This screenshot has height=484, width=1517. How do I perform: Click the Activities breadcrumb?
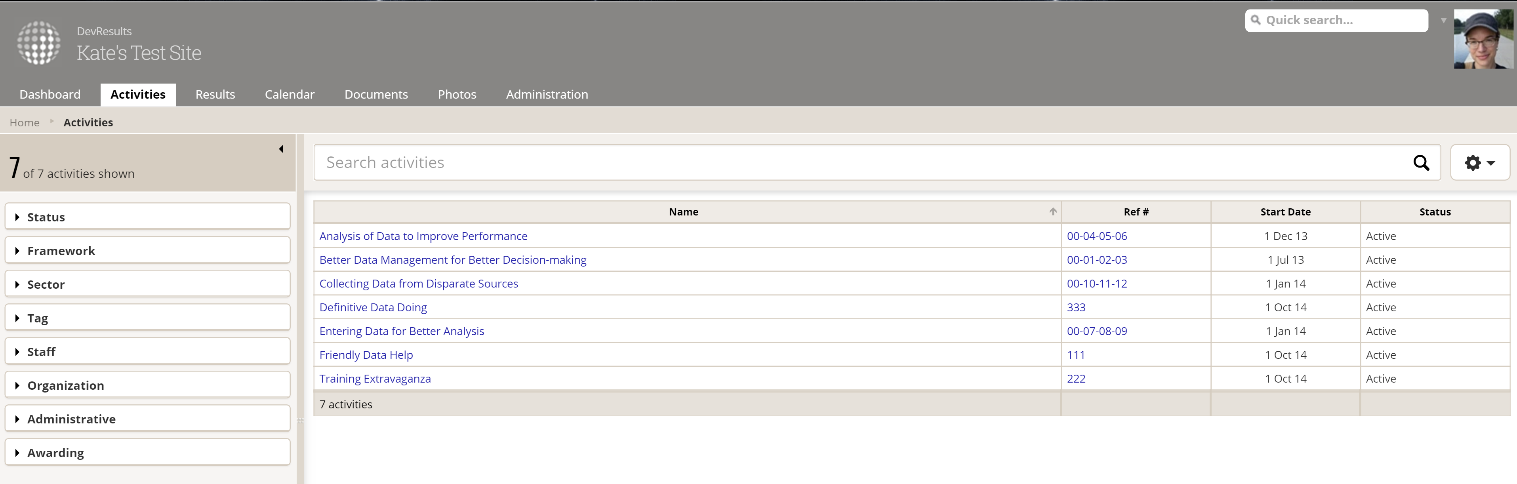coord(88,122)
